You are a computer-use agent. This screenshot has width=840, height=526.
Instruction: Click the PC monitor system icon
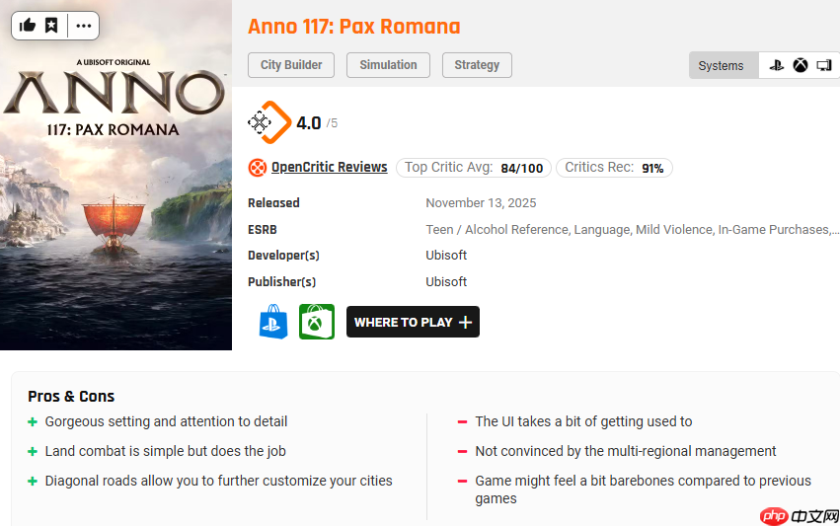[x=824, y=65]
